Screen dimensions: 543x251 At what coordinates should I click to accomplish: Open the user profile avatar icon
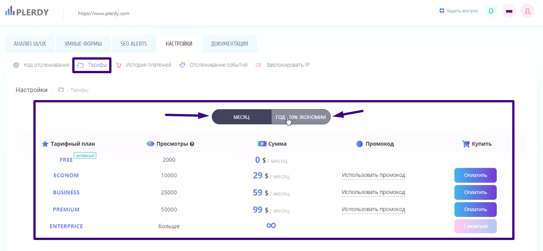tap(527, 11)
